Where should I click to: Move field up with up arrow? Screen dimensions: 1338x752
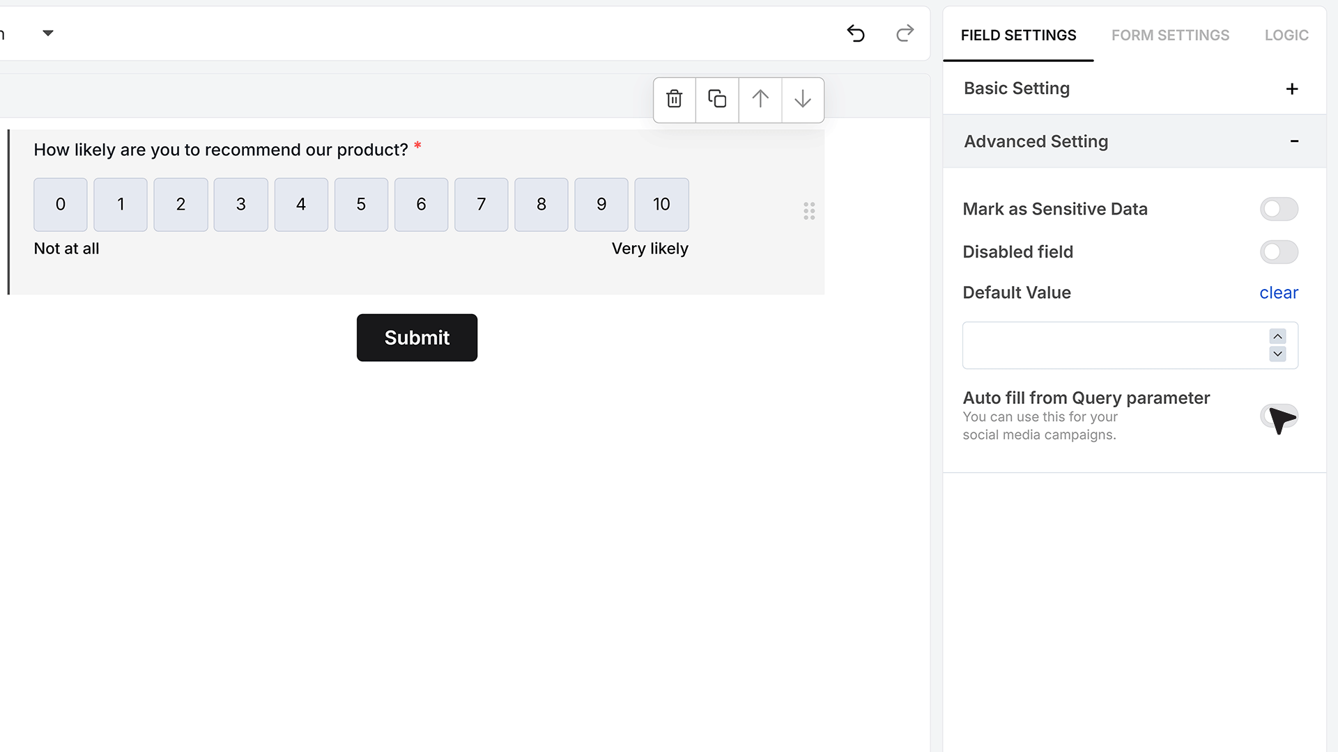tap(760, 100)
